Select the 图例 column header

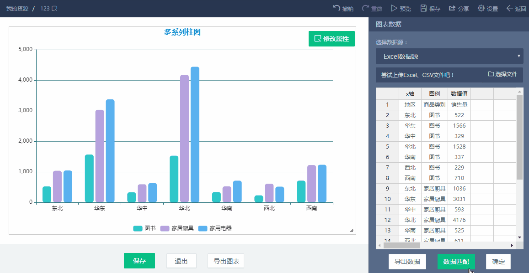pos(434,94)
